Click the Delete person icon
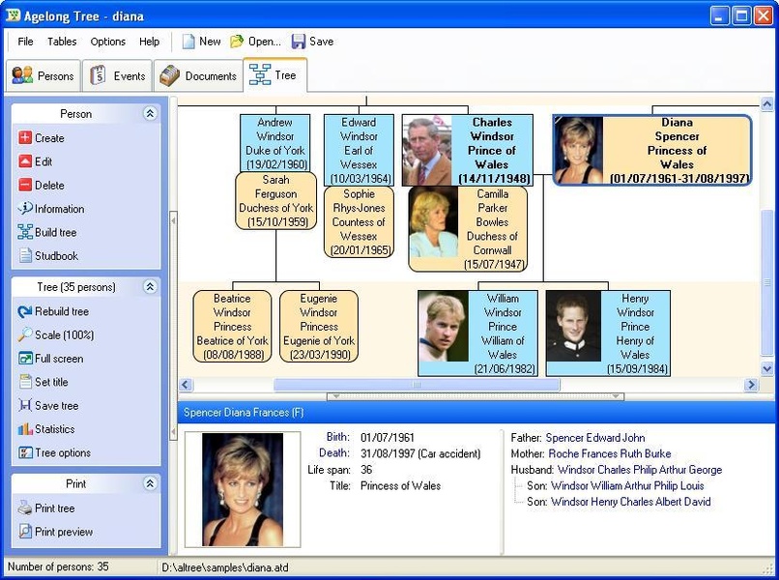Screen dimensions: 779x580 click(25, 185)
